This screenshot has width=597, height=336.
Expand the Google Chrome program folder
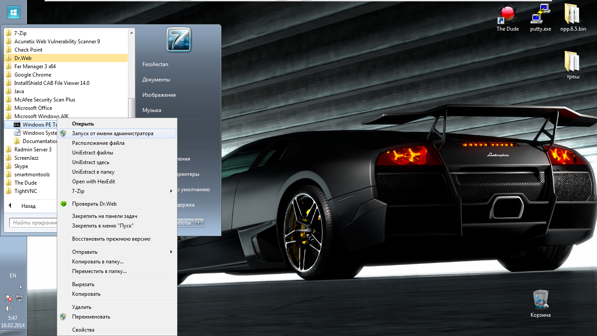point(66,74)
